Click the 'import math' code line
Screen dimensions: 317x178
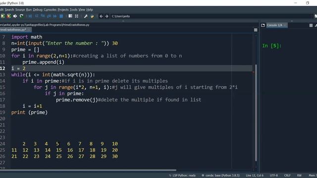(27, 37)
